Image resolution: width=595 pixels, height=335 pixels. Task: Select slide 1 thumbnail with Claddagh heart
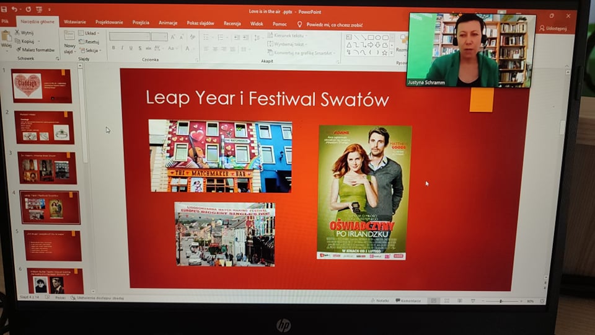tap(42, 86)
